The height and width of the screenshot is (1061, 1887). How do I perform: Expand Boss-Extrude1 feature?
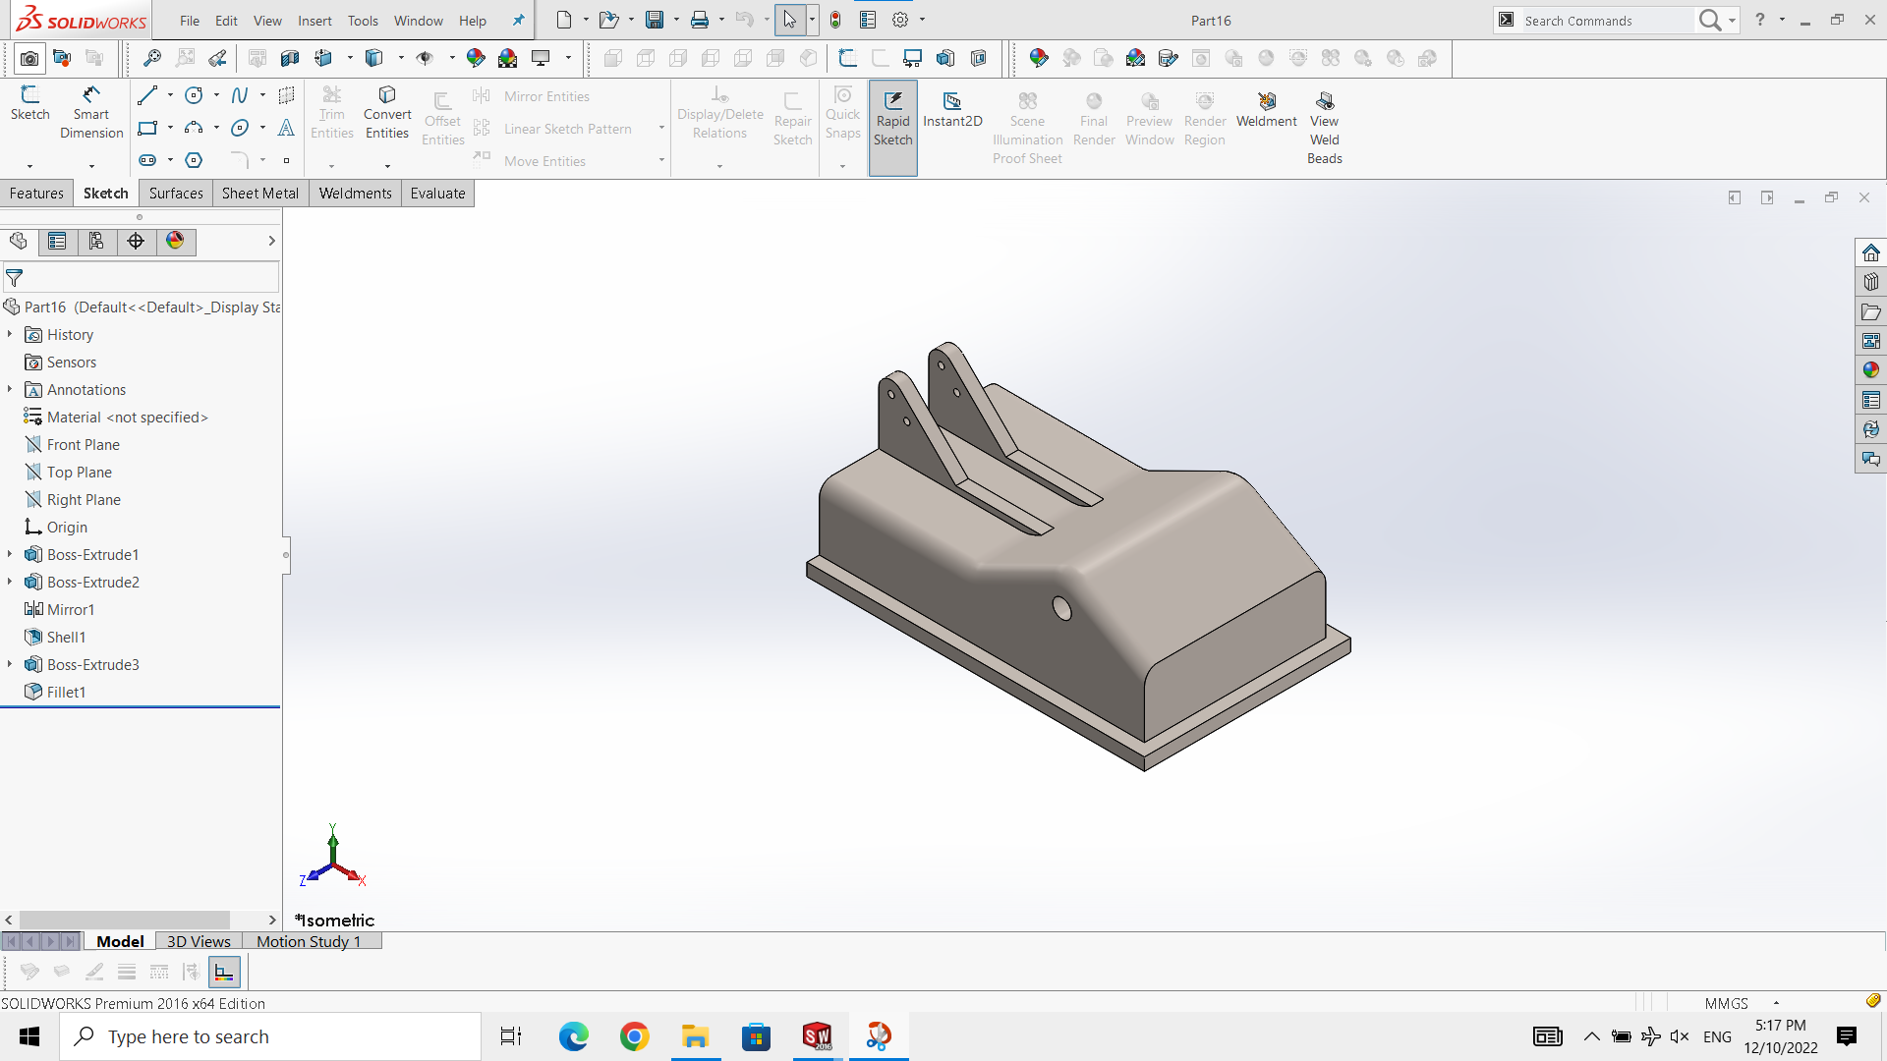tap(10, 555)
